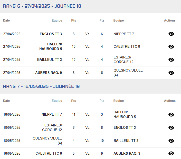Viewport: 181px width, 159px height.
Task: Click Actions column header in Rang 7 table
Action: point(170,101)
